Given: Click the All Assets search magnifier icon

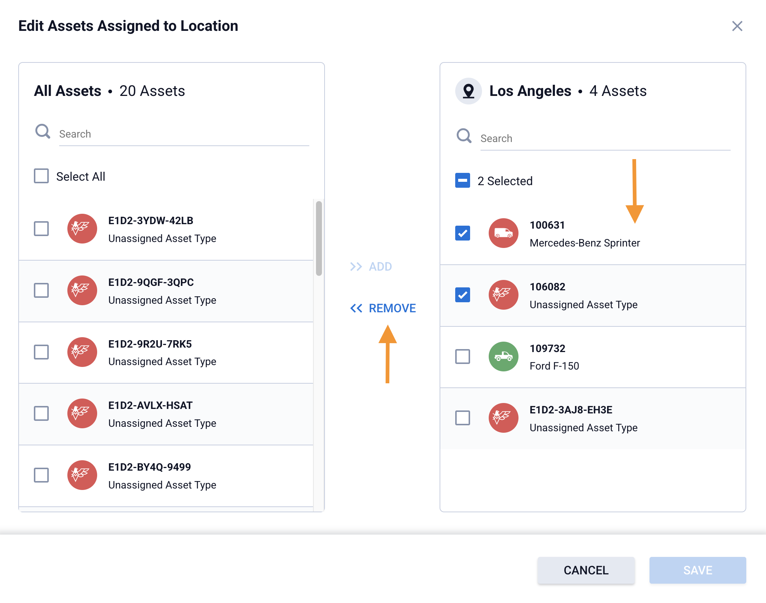Looking at the screenshot, I should 43,132.
